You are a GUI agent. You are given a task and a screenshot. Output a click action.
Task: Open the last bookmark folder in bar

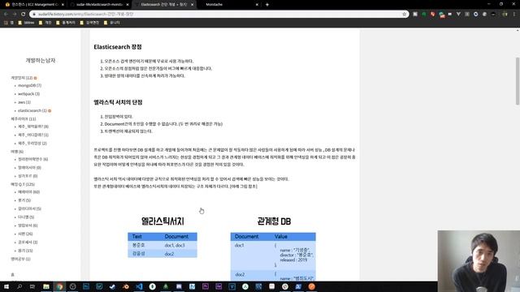[x=112, y=23]
